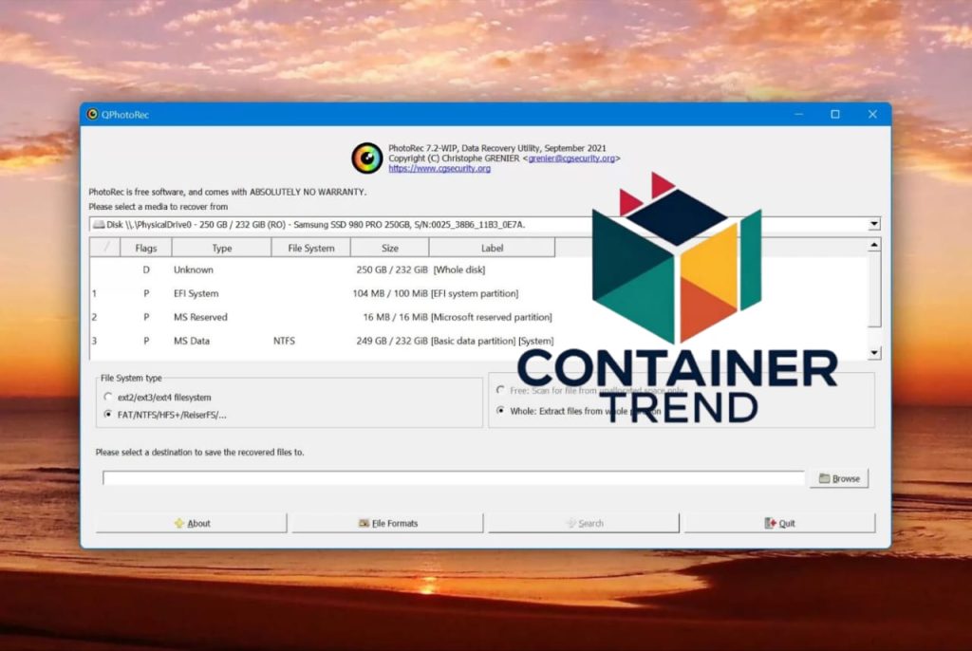The height and width of the screenshot is (651, 972).
Task: Select FAT/NTFS/HFS+/ReiserFS option
Action: [x=165, y=415]
